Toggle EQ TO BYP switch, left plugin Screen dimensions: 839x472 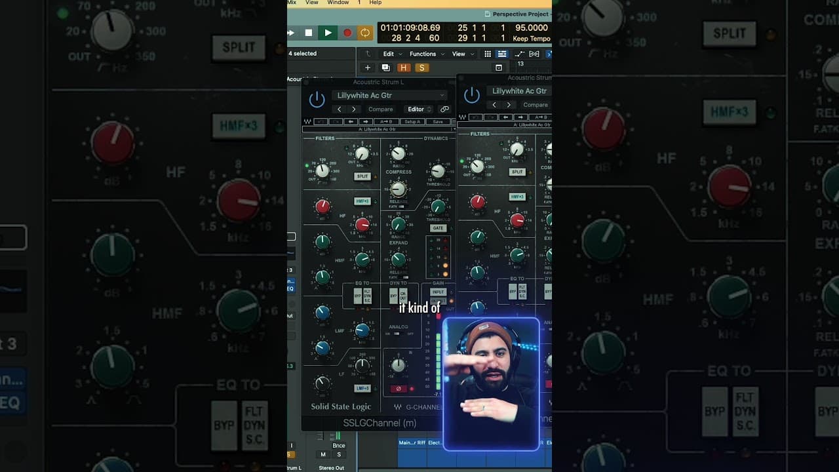pos(358,295)
